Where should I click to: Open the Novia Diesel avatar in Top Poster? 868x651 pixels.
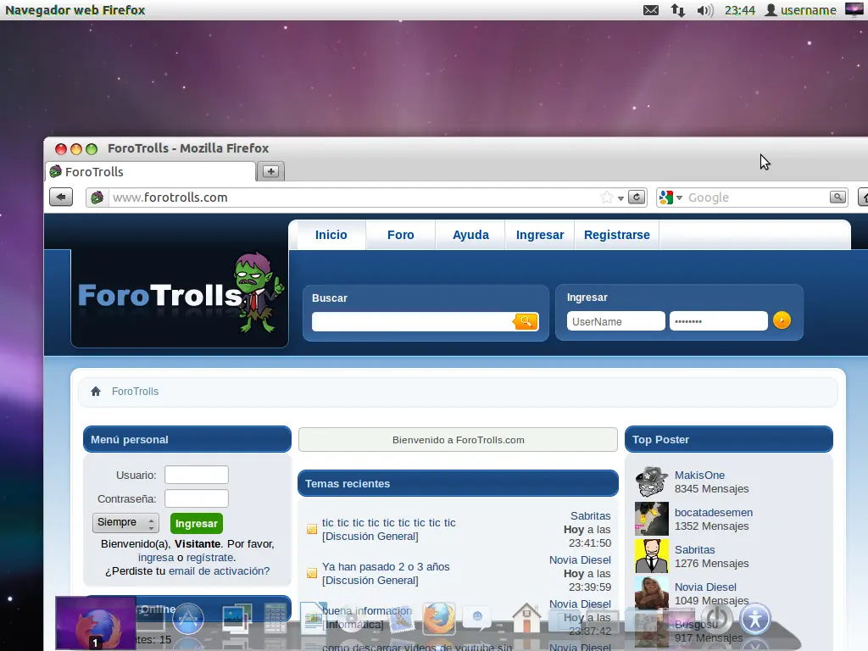coord(652,593)
